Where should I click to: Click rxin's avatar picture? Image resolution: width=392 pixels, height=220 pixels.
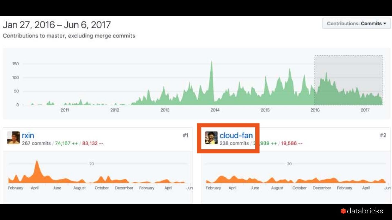(x=14, y=138)
